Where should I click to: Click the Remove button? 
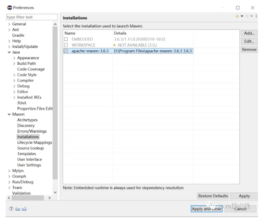[x=249, y=49]
